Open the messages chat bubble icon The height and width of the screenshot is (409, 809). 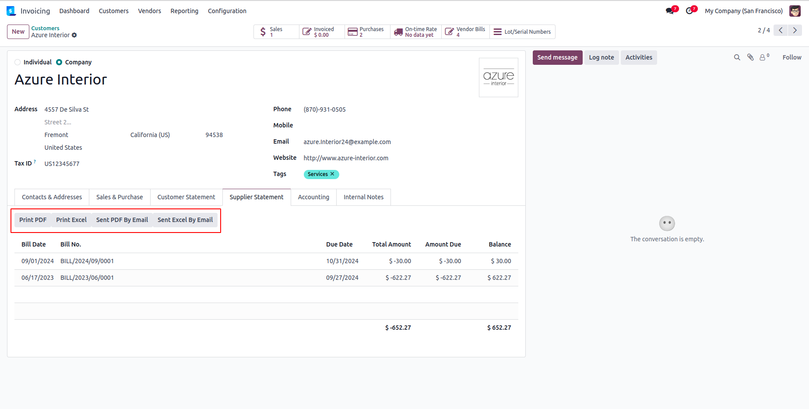(x=670, y=11)
